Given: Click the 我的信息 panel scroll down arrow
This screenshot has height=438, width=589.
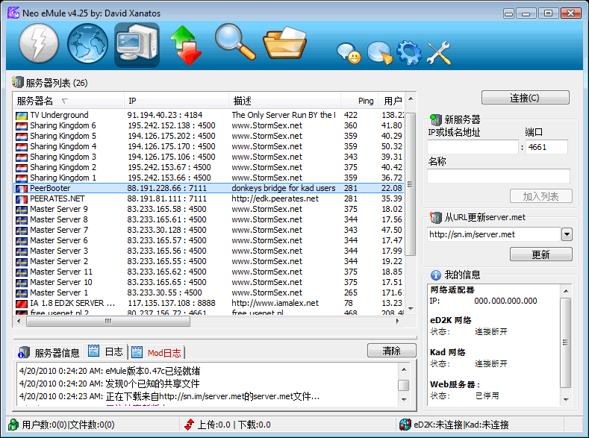Looking at the screenshot, I should pos(566,399).
